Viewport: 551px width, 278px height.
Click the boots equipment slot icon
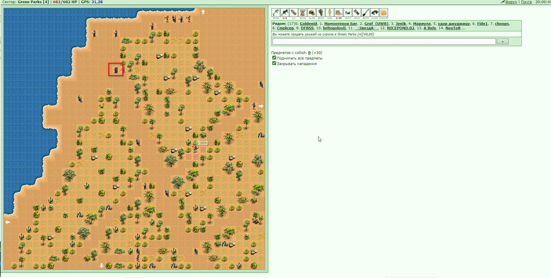click(x=339, y=12)
